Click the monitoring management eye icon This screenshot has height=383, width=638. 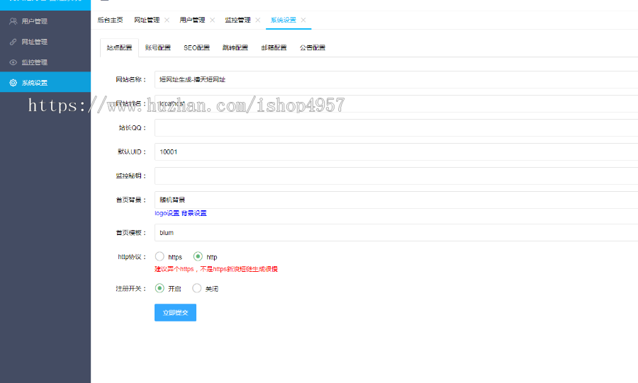click(x=13, y=62)
